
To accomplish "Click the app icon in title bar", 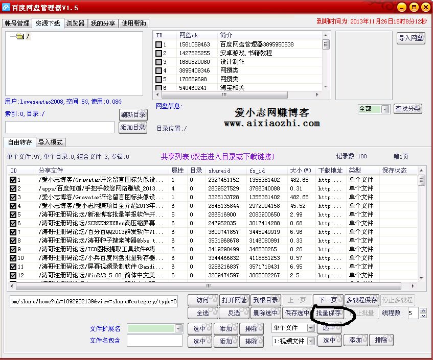I will click(x=6, y=7).
